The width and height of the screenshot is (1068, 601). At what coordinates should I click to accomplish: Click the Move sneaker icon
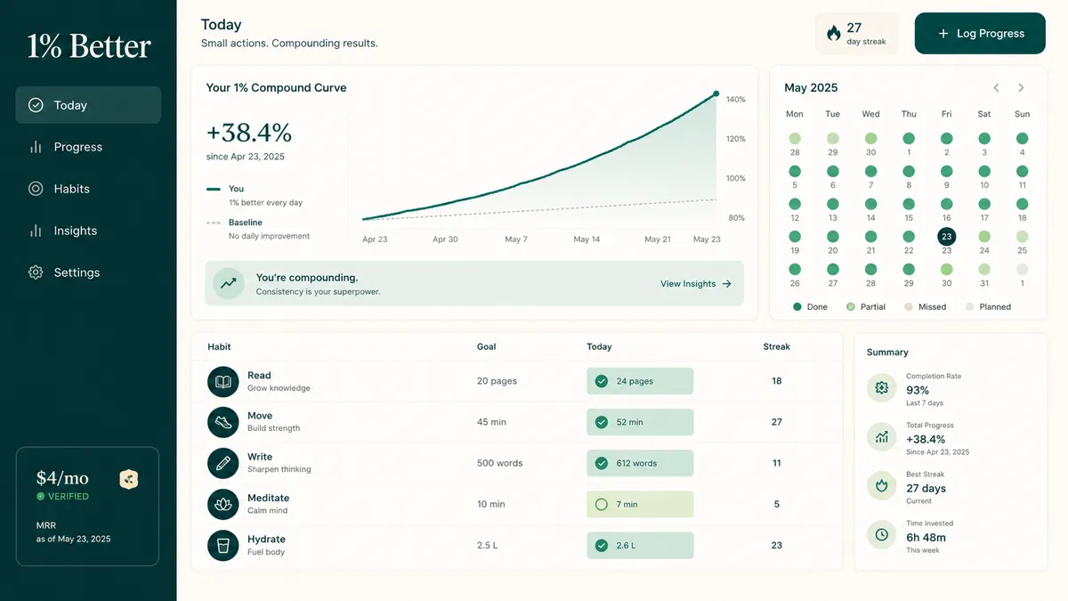pyautogui.click(x=223, y=422)
